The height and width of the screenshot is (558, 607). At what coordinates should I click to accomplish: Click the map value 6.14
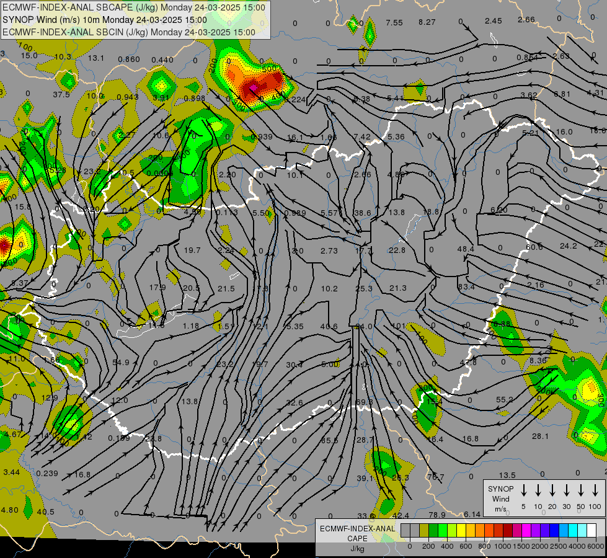472,514
